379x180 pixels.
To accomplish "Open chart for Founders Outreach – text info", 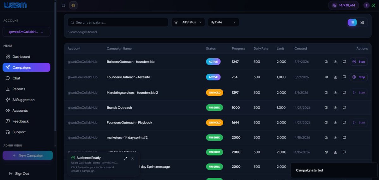I will click(335, 77).
